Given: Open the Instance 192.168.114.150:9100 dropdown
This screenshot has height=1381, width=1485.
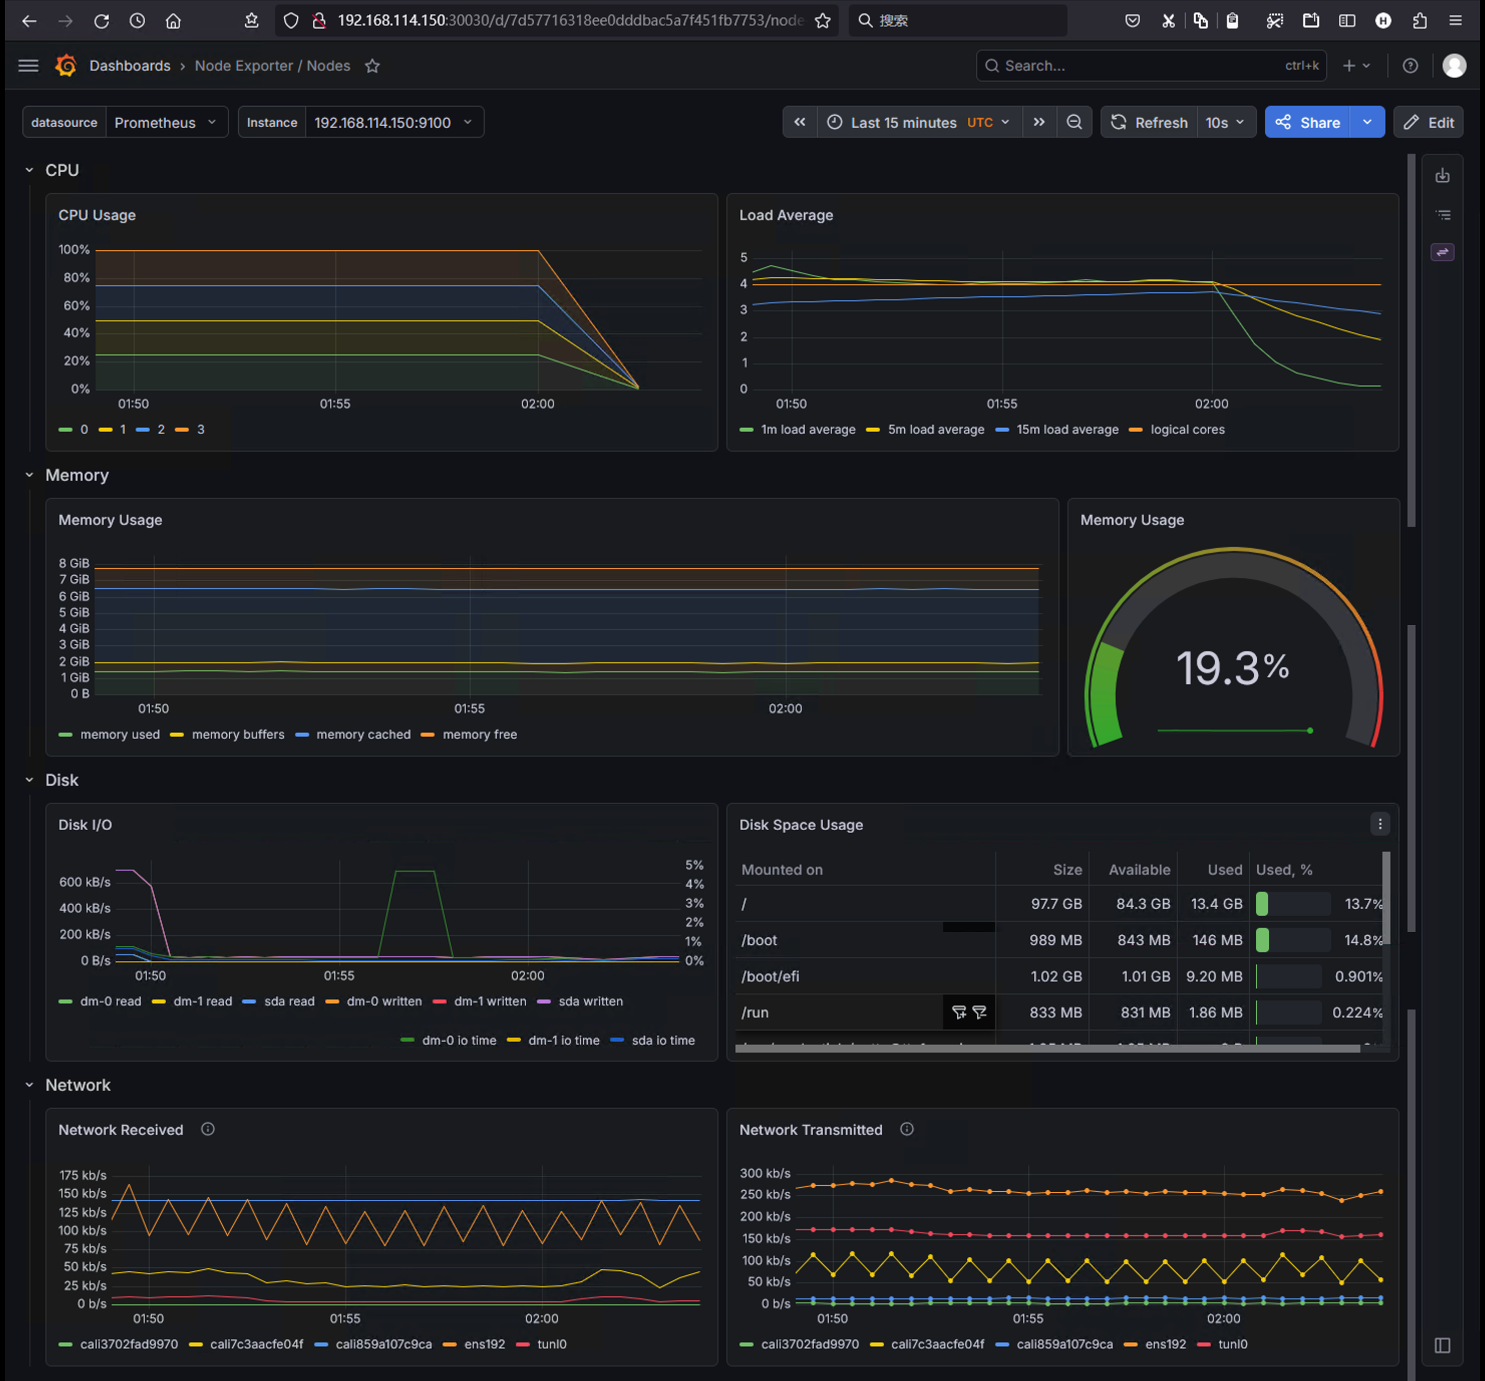Looking at the screenshot, I should click(x=393, y=123).
